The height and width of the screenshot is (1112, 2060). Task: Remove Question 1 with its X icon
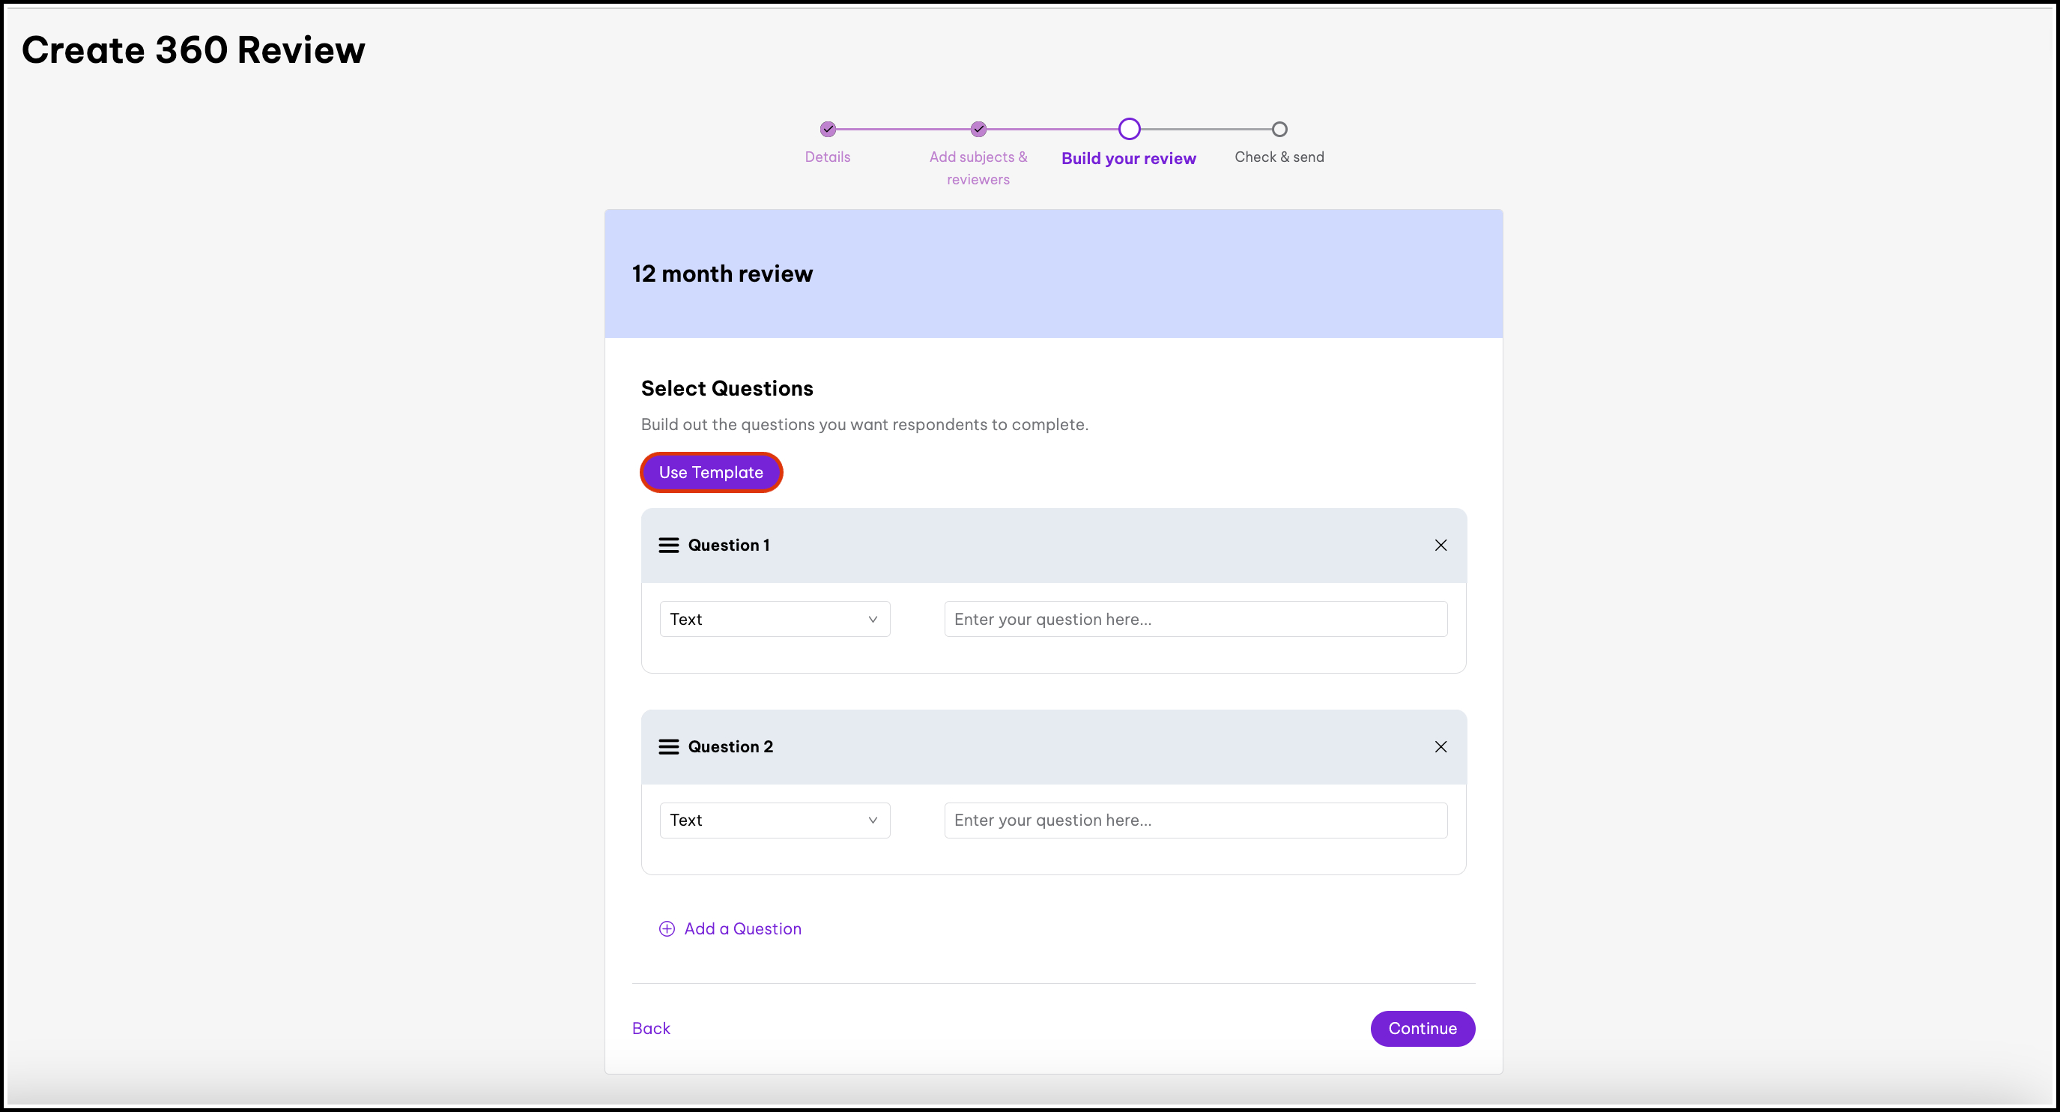click(1441, 545)
